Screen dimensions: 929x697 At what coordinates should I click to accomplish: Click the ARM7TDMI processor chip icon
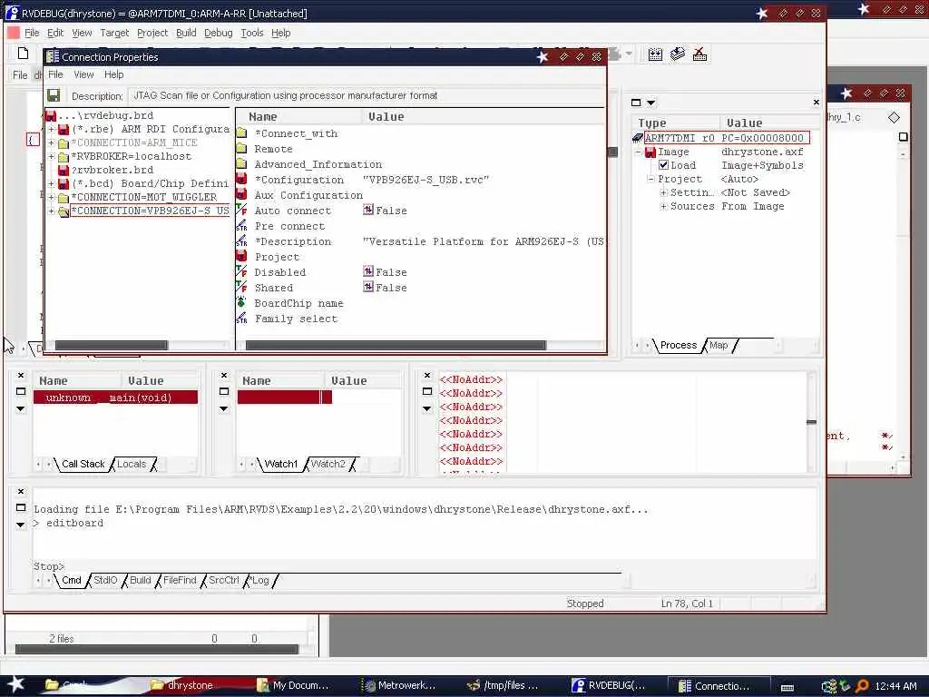[x=638, y=138]
